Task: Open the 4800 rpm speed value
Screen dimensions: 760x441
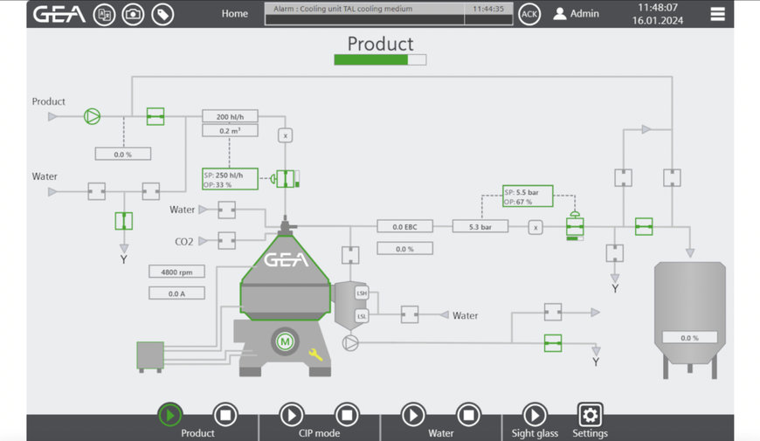Action: tap(176, 272)
